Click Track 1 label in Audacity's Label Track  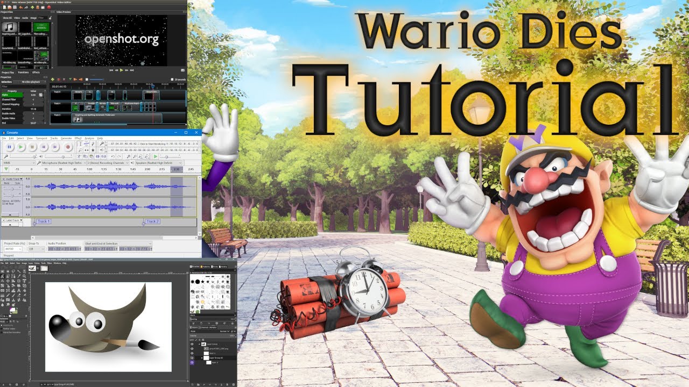(x=44, y=221)
